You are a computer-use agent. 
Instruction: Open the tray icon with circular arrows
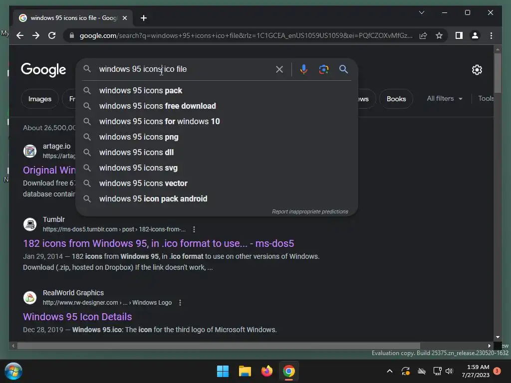coord(405,371)
